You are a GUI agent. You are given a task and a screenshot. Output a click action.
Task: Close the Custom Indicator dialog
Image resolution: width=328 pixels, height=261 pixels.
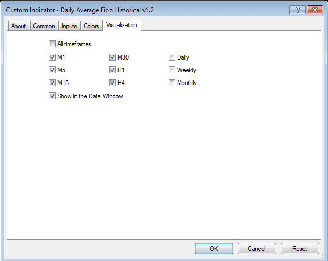315,10
